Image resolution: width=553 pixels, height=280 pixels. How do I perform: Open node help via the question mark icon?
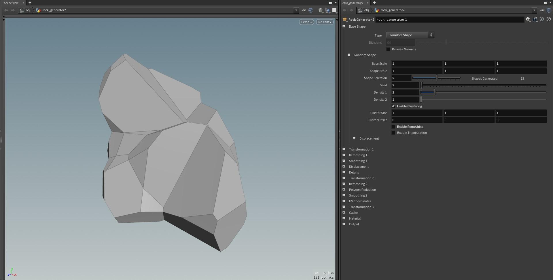point(549,19)
